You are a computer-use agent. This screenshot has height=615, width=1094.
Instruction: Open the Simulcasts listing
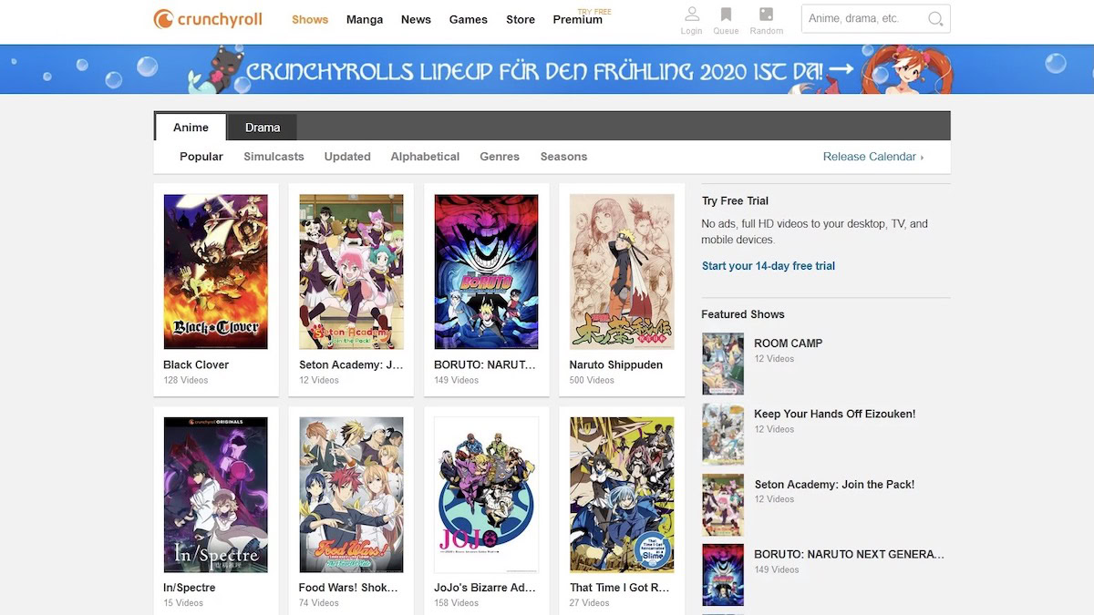[273, 156]
